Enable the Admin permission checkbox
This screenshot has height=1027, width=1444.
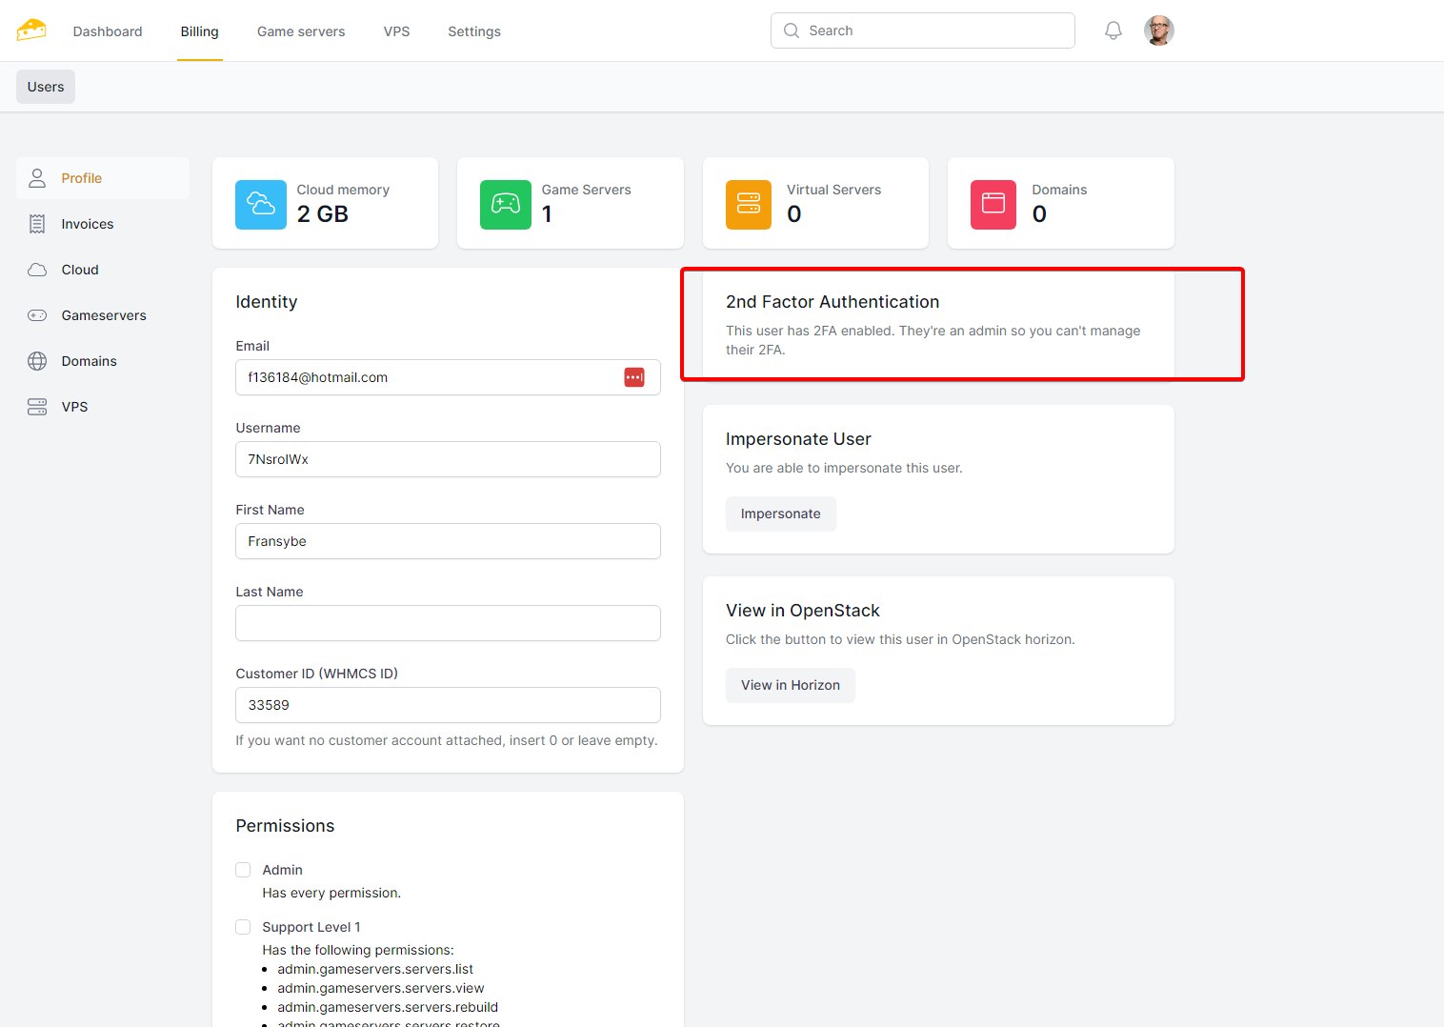(x=243, y=870)
